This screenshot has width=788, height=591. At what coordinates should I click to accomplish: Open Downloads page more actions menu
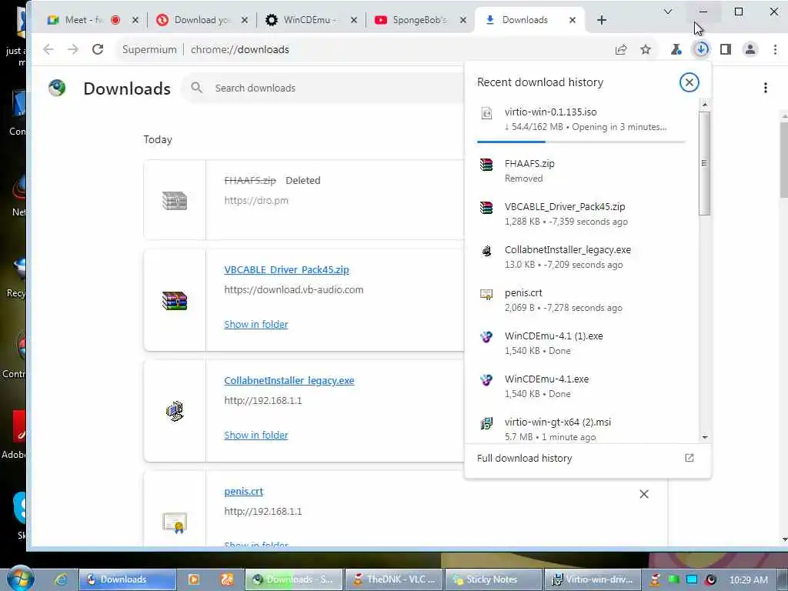(766, 88)
